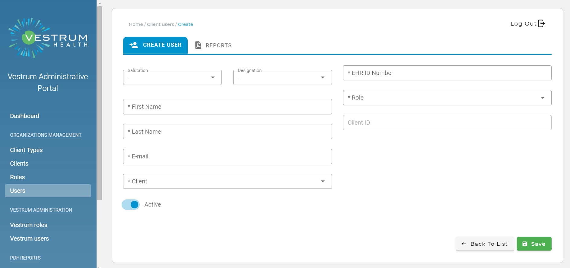This screenshot has height=268, width=570.
Task: Click the add-user icon in Create User tab
Action: point(134,45)
